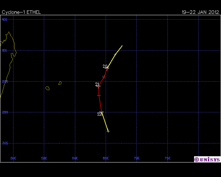221x177 pixels.
Task: Click the 25S latitude label
Action: (x=5, y=112)
